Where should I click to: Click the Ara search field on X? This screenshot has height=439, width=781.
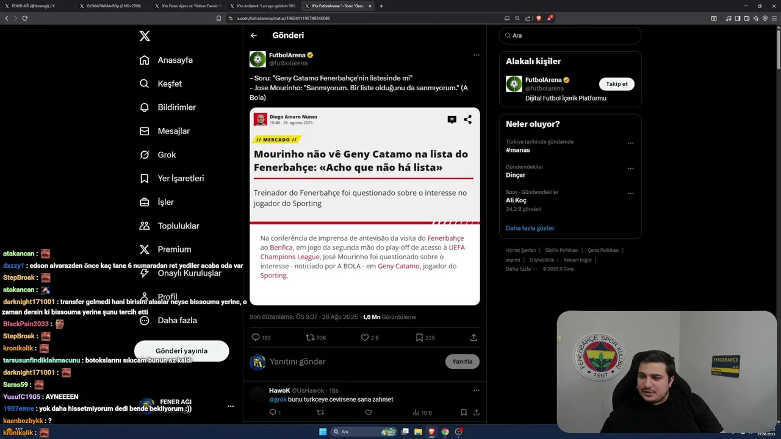[570, 35]
